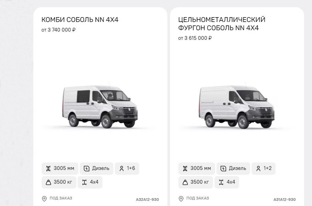Click the weight icon beside 3500 кг
This screenshot has width=312, height=206.
48,182
